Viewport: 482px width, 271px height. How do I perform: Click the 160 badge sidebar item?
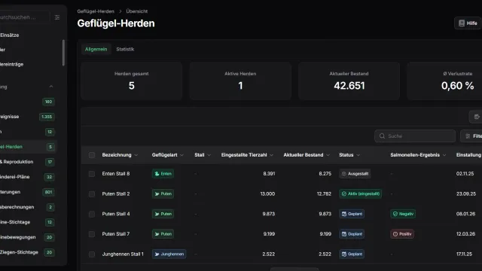point(29,102)
